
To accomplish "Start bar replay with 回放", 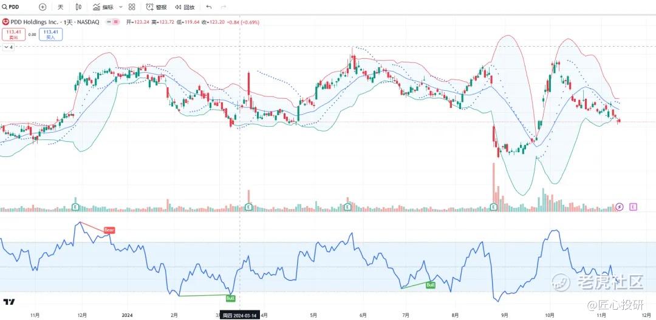I will [185, 7].
